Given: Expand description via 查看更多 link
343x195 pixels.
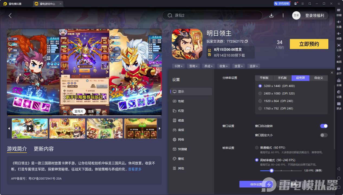Looking at the screenshot, I should 135,169.
